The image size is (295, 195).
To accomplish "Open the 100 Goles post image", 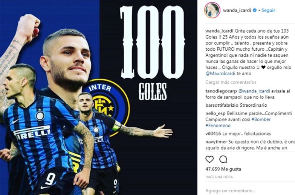I will click(x=99, y=97).
